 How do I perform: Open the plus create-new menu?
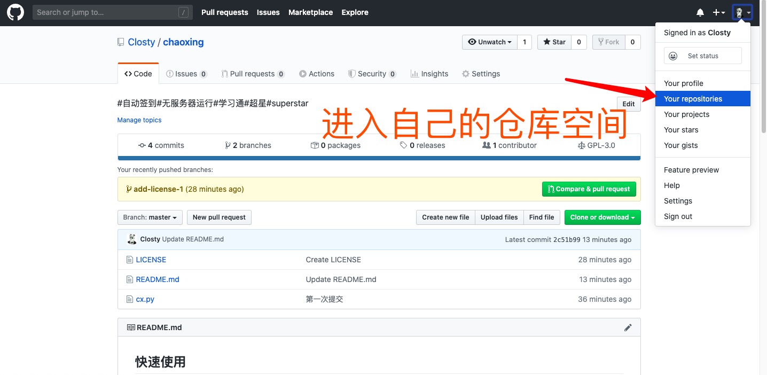pos(719,12)
